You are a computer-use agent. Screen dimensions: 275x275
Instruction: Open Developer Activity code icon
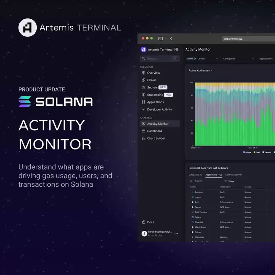click(143, 109)
